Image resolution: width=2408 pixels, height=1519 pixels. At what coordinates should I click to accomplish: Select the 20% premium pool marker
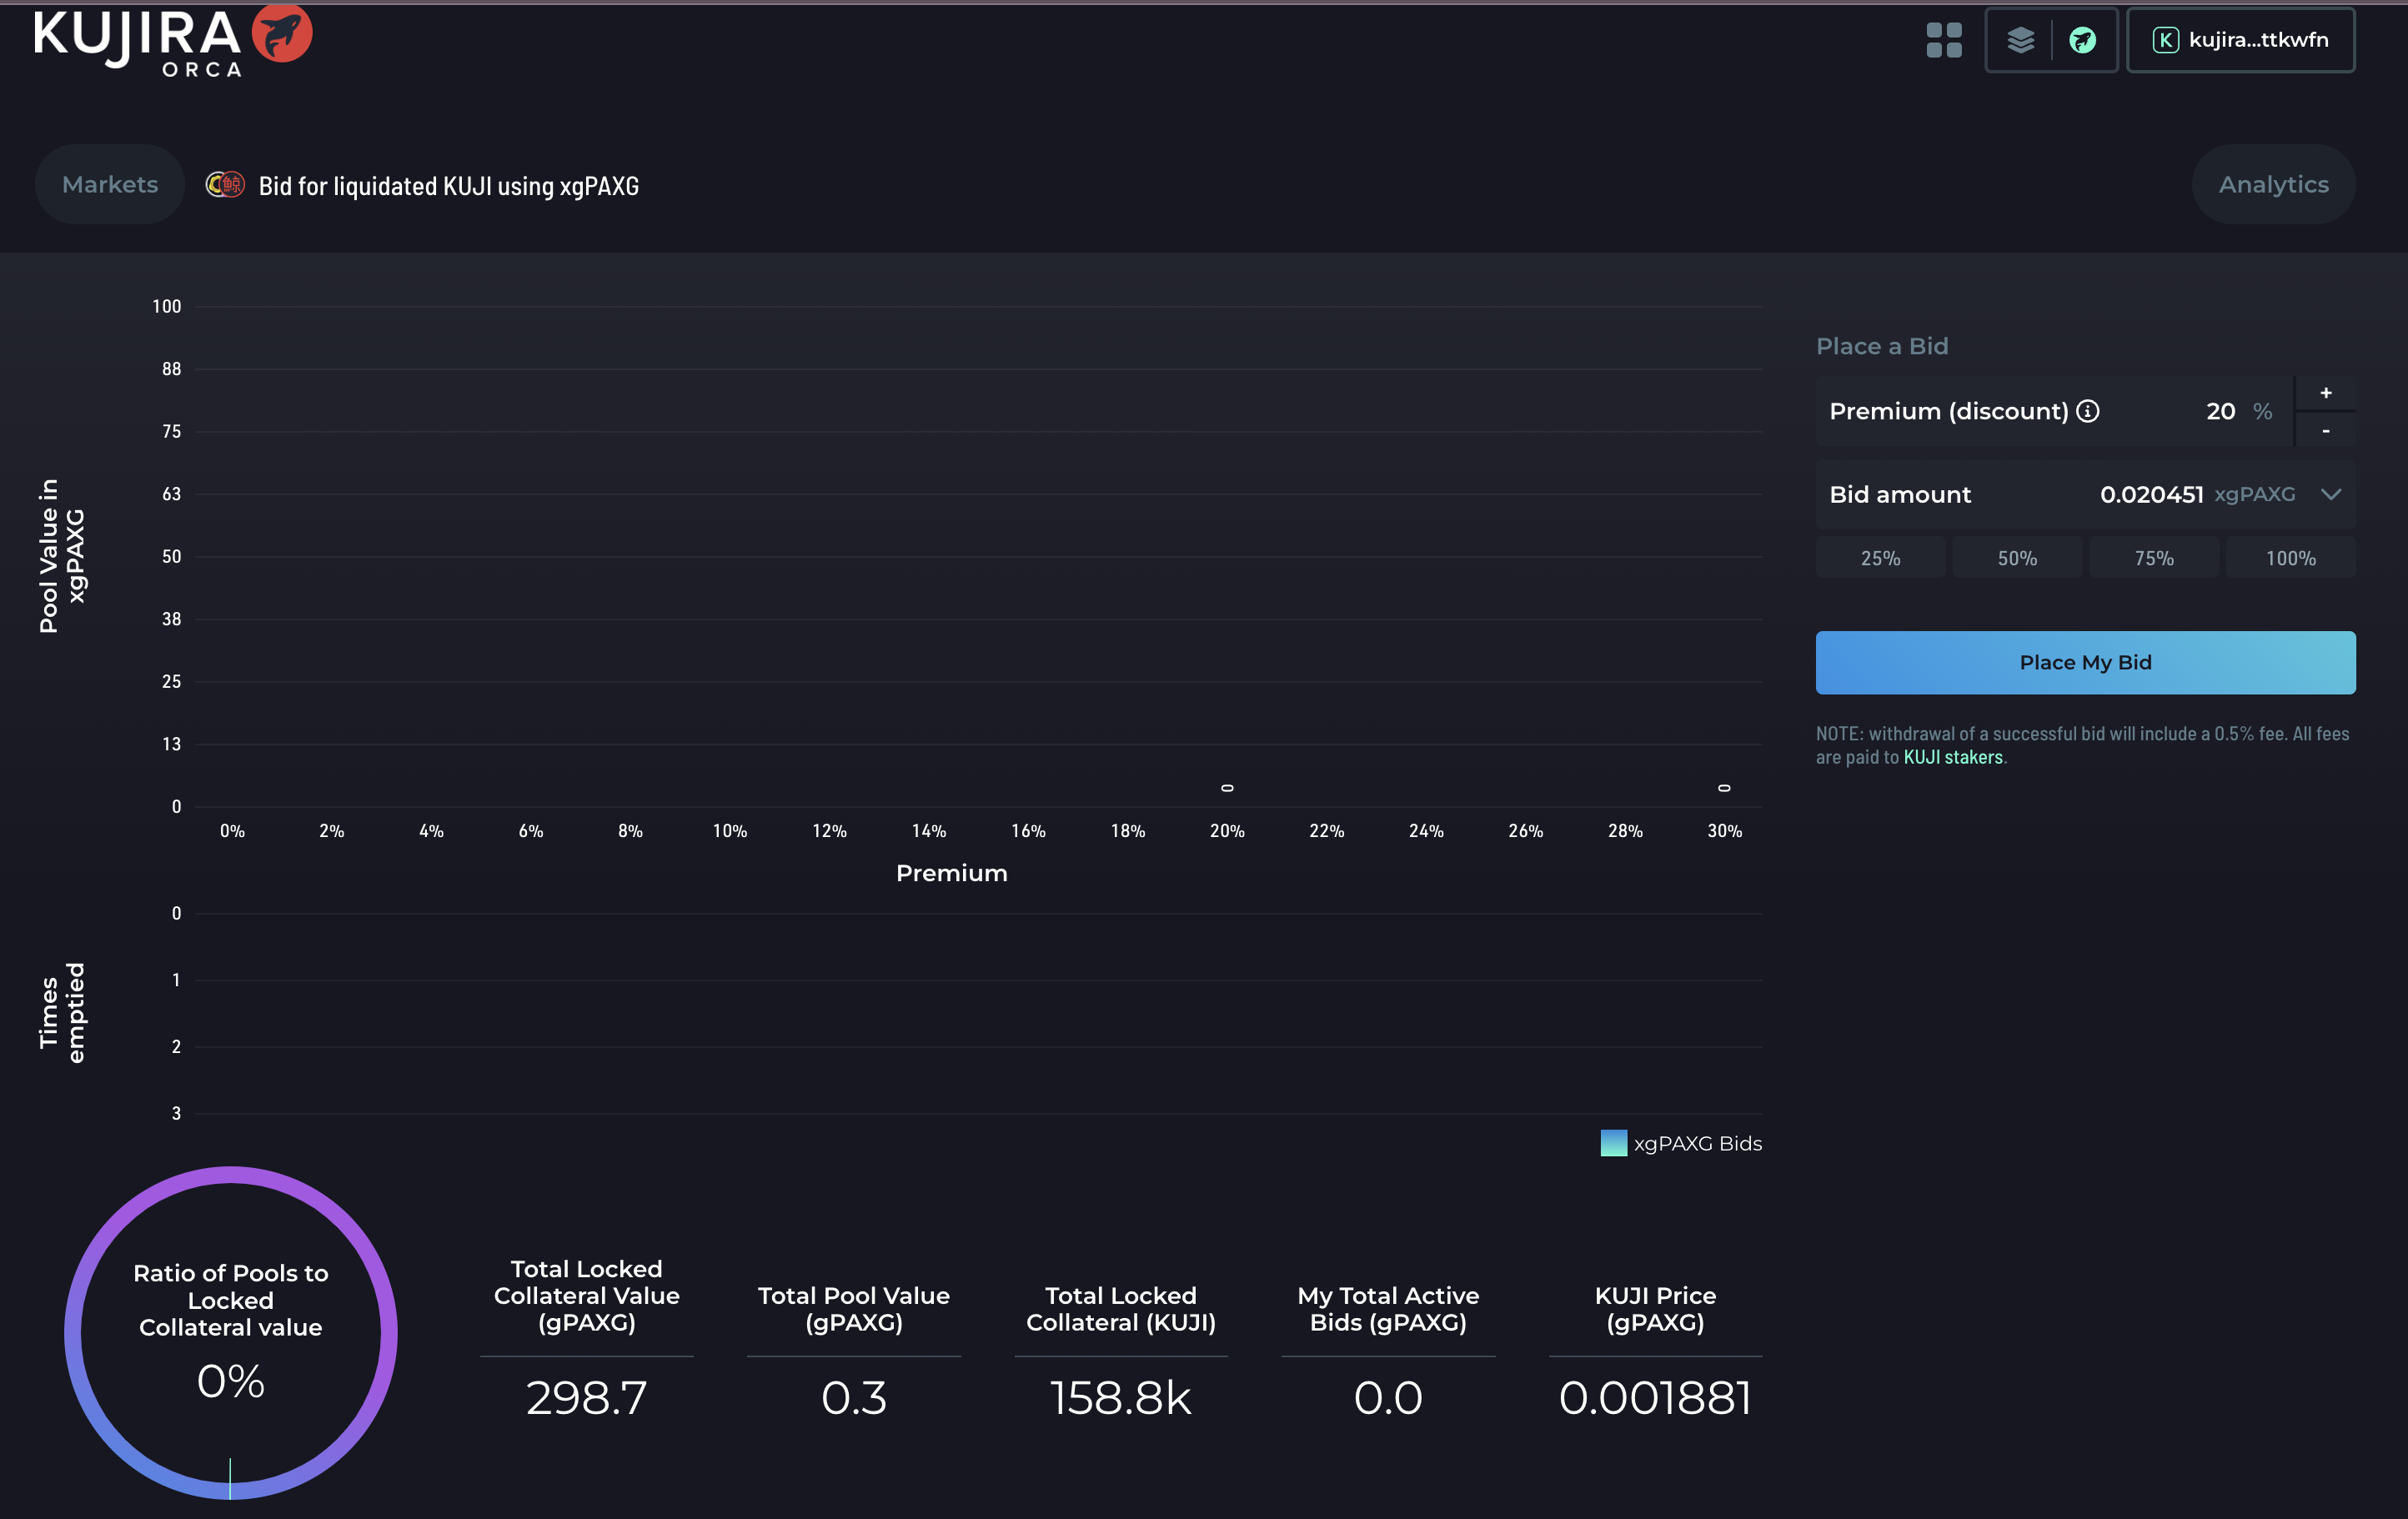pos(1227,788)
